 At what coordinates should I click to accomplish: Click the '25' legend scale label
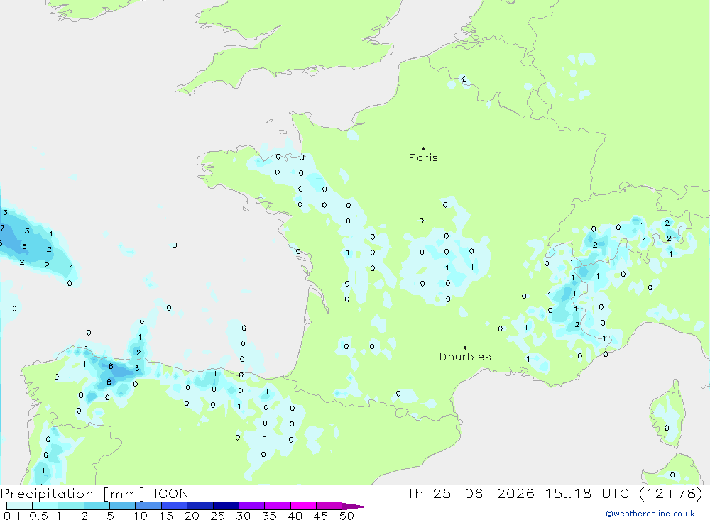[x=217, y=516]
